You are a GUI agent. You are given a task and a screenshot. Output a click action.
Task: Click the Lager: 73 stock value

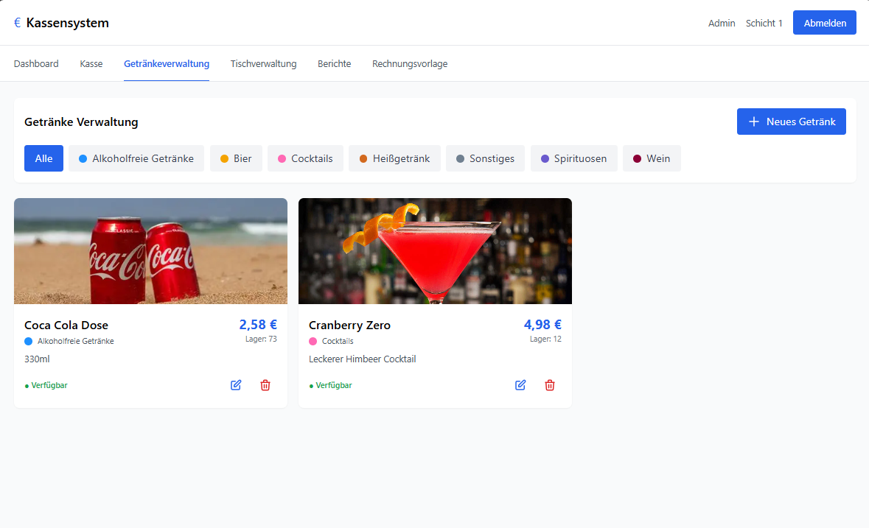pyautogui.click(x=261, y=339)
